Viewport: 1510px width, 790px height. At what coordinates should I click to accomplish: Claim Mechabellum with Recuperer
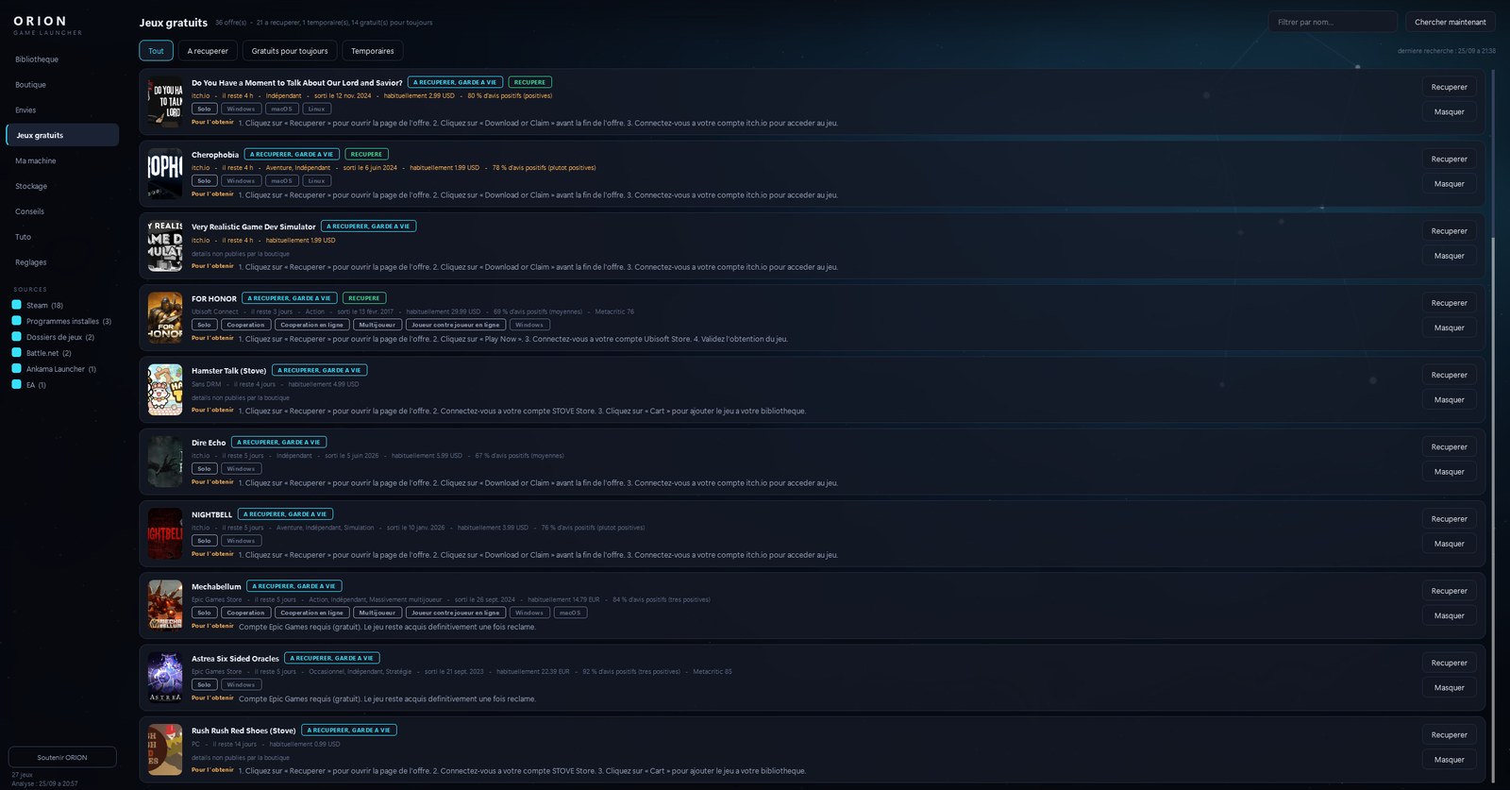click(x=1449, y=591)
